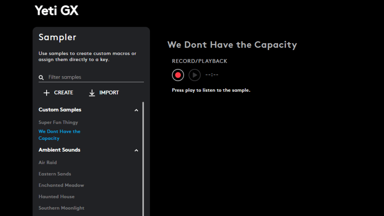Pick the Haunted House sample
Viewport: 384px width, 216px height.
[56, 197]
